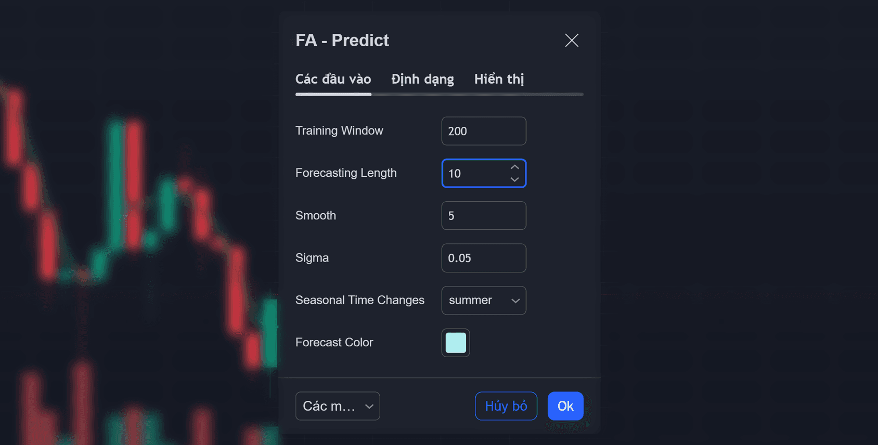The width and height of the screenshot is (878, 445).
Task: Increase Forecasting Length with up arrow
Action: pyautogui.click(x=514, y=167)
